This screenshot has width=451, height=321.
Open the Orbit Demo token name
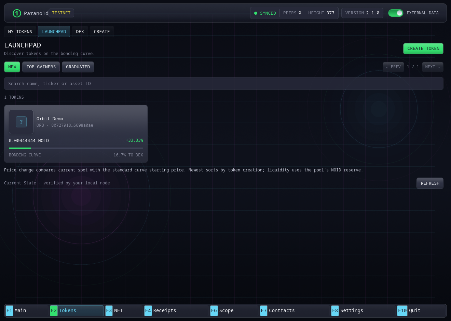click(x=50, y=119)
